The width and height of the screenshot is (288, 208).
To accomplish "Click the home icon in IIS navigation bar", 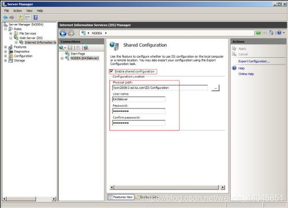I will tap(271, 33).
